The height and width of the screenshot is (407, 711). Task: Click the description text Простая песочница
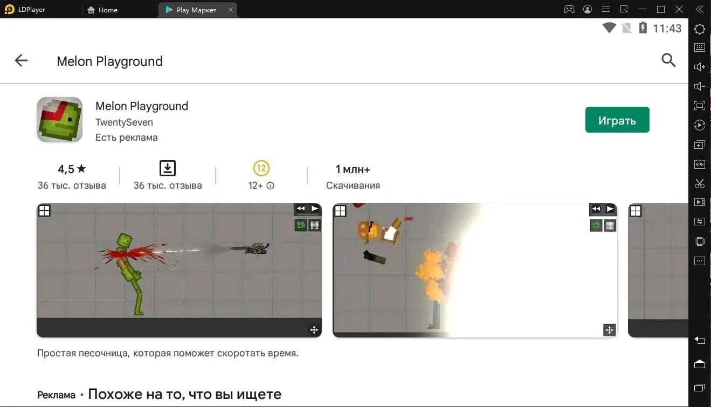(x=168, y=354)
